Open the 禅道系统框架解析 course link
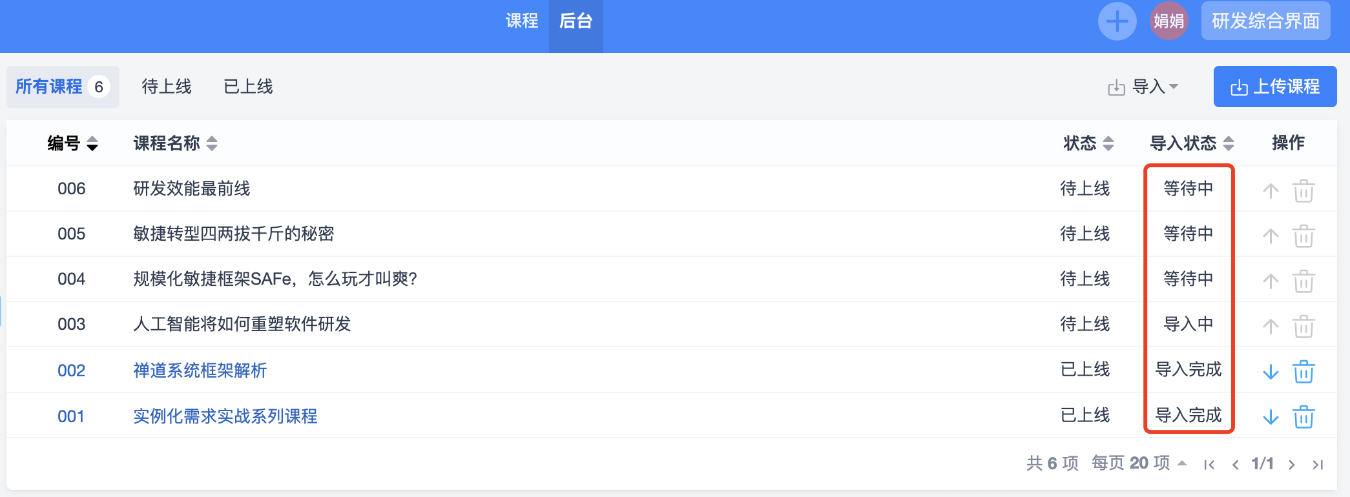Screen dimensions: 1350x497 pyautogui.click(x=200, y=370)
